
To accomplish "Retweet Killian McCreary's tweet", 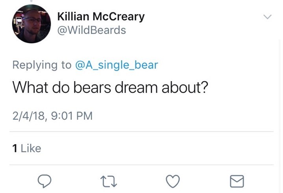I will pos(109,181).
